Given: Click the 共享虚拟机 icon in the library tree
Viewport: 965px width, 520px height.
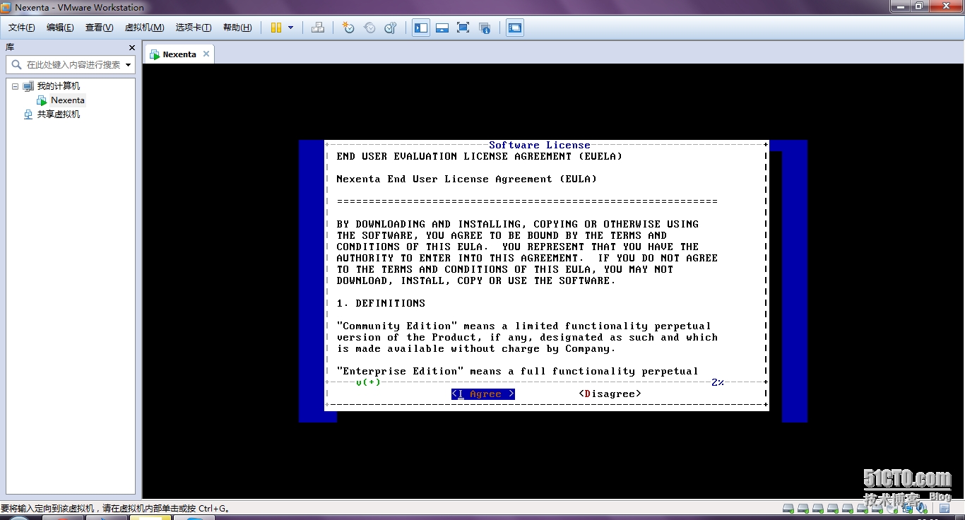Looking at the screenshot, I should [x=28, y=114].
